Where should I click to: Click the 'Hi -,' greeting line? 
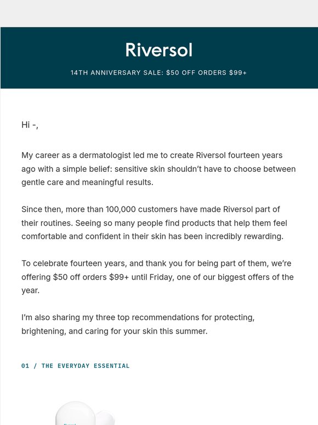[x=30, y=125]
